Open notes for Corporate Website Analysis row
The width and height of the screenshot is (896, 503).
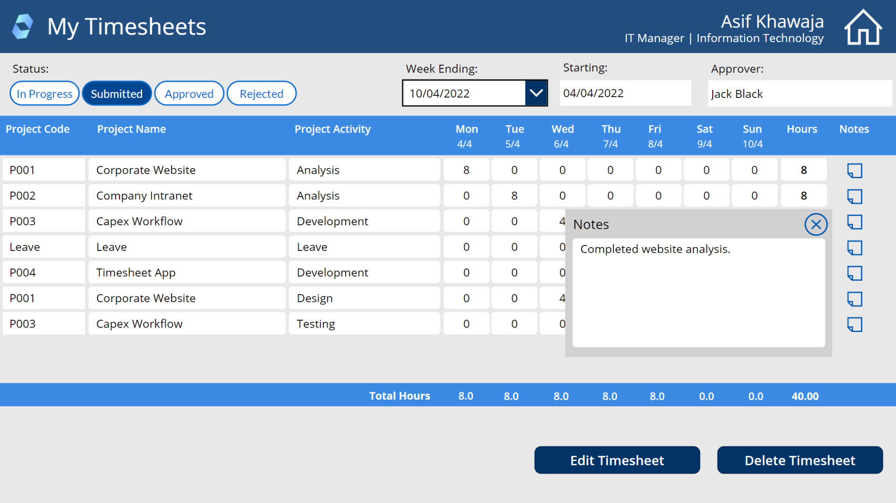click(x=854, y=170)
